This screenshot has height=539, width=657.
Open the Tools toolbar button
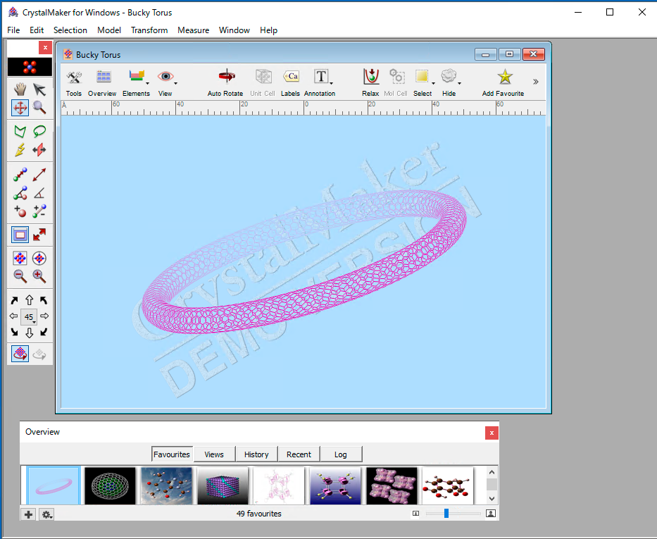point(74,82)
